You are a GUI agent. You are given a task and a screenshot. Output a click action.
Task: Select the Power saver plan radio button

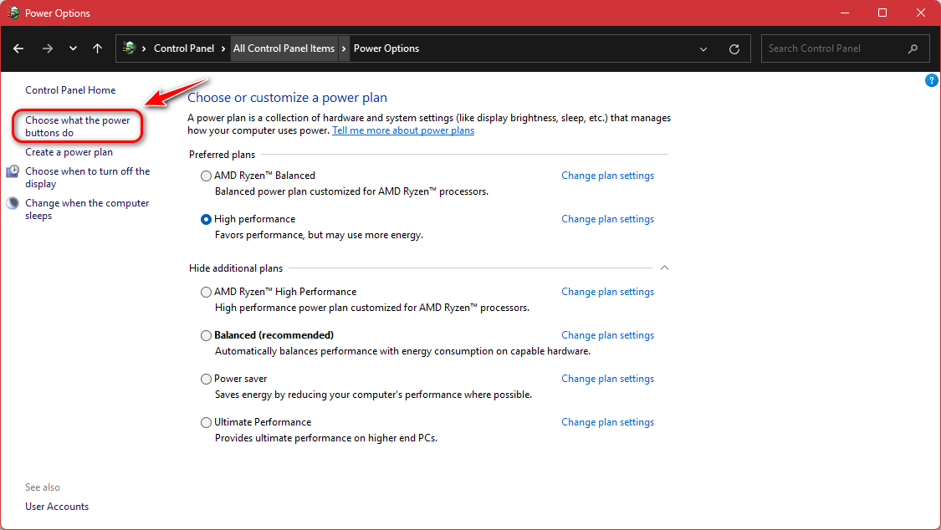206,380
